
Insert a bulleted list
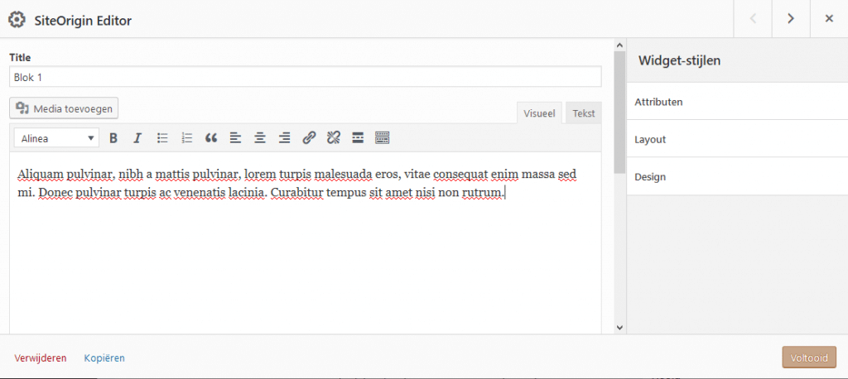tap(162, 138)
